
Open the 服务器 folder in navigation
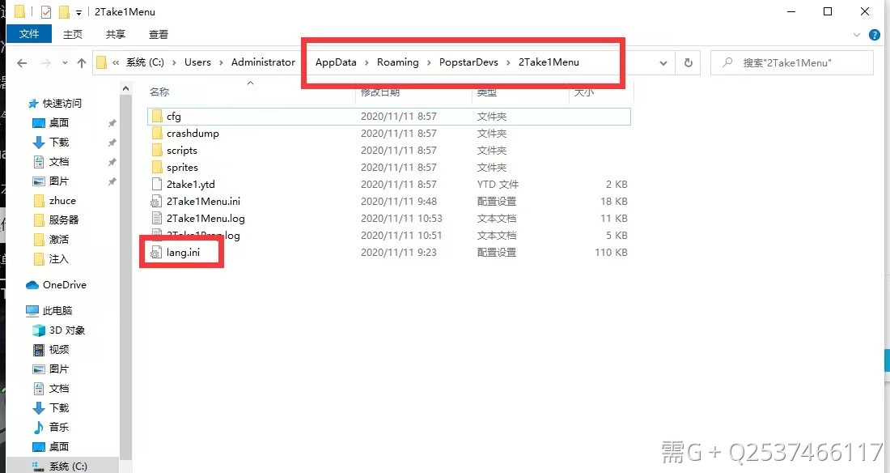[64, 220]
